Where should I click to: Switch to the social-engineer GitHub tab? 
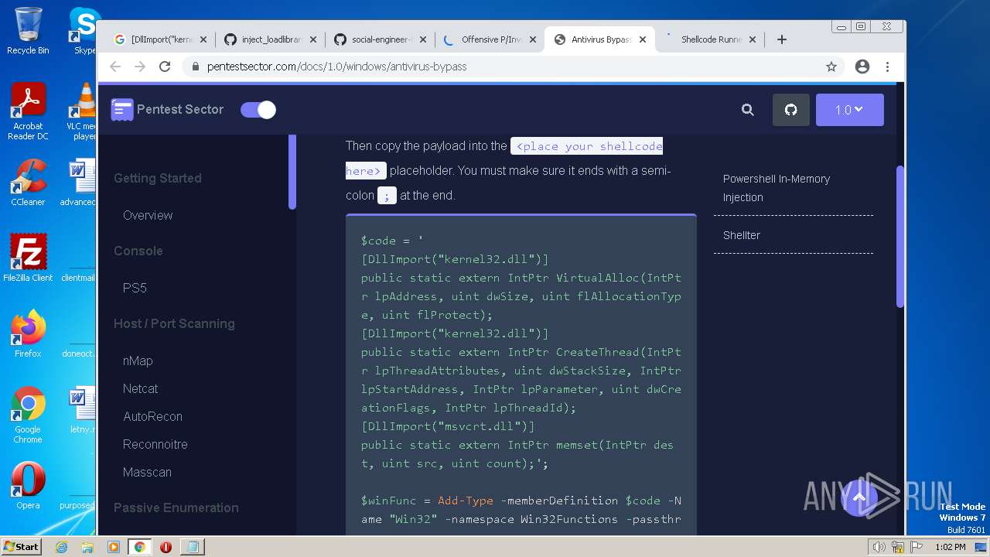(x=380, y=39)
